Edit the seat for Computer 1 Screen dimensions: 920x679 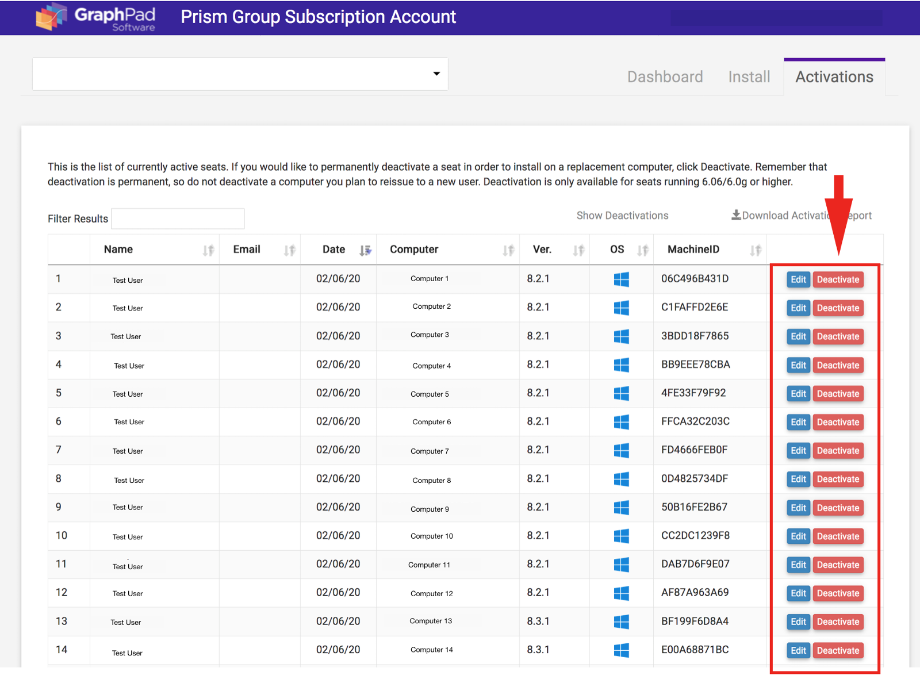coord(798,279)
